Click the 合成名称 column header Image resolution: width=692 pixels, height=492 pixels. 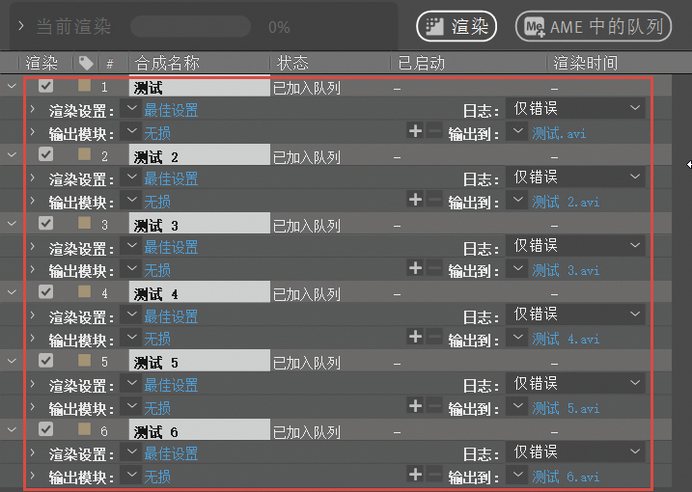(x=166, y=64)
